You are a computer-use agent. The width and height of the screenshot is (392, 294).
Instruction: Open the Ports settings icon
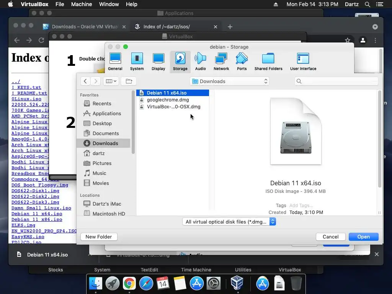(242, 62)
